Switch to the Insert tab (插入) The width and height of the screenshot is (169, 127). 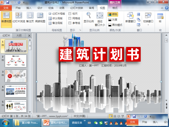click(x=29, y=8)
